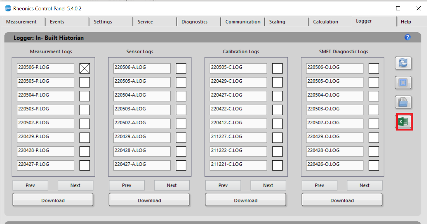The width and height of the screenshot is (427, 224).
Task: Enable the 220502-P.LOG checkbox
Action: pyautogui.click(x=85, y=124)
